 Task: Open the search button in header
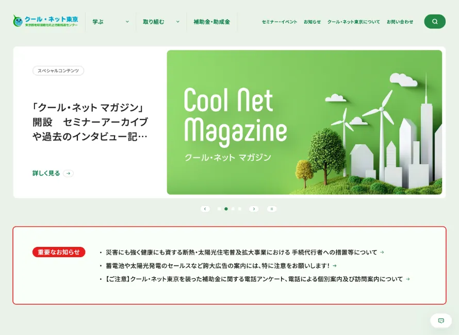click(x=435, y=22)
